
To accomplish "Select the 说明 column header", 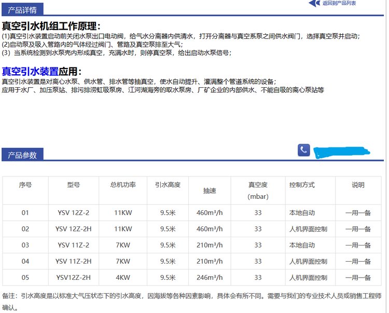I will (x=358, y=185).
